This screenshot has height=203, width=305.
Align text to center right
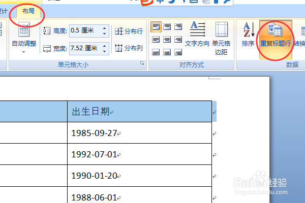coord(178,40)
